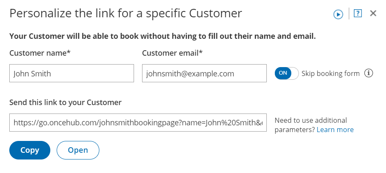
Task: Follow the Learn more link
Action: coord(335,130)
